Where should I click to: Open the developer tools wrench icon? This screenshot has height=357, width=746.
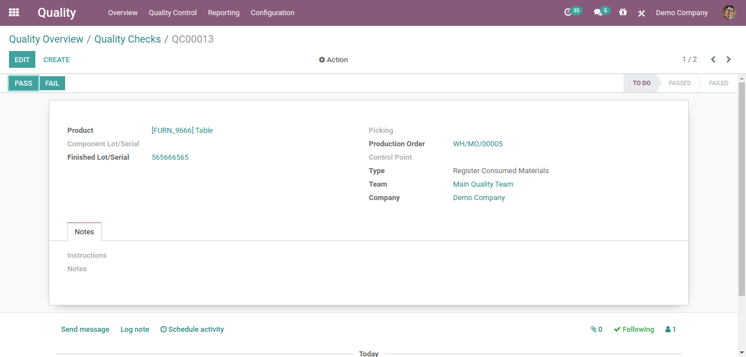(641, 12)
